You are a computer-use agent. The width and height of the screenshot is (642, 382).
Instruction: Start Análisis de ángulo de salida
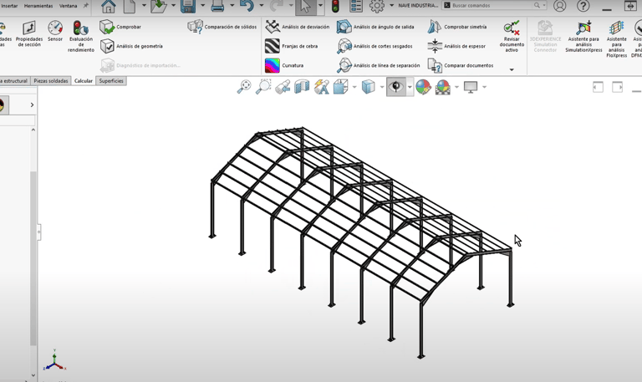tap(375, 27)
